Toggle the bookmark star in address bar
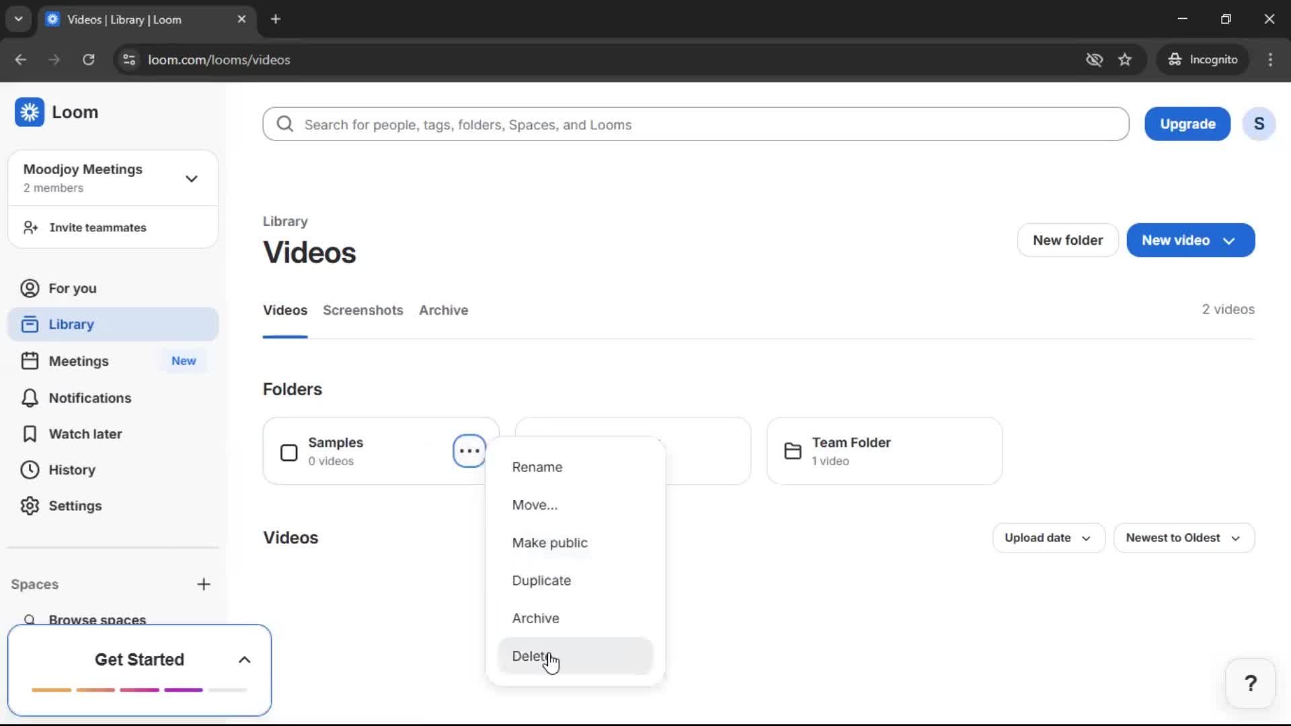The width and height of the screenshot is (1291, 726). (x=1125, y=59)
